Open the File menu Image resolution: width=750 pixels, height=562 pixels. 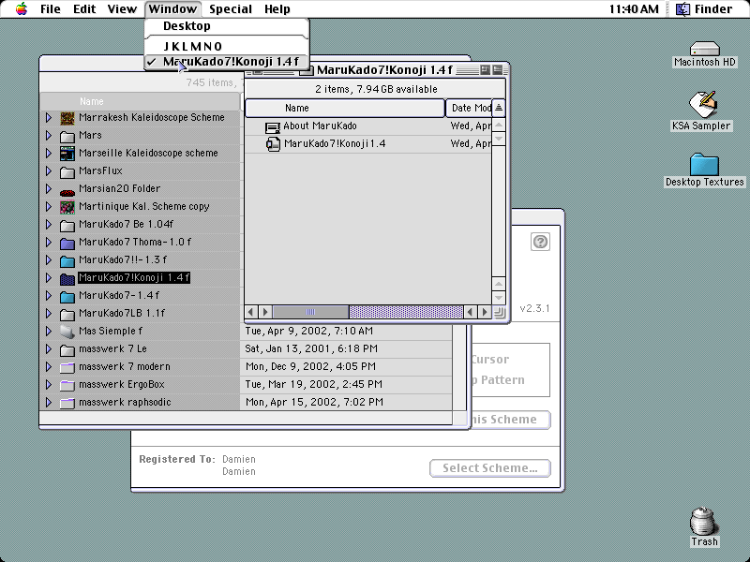pyautogui.click(x=51, y=9)
